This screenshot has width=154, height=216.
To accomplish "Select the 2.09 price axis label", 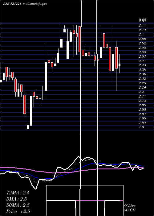I will click(x=142, y=105).
